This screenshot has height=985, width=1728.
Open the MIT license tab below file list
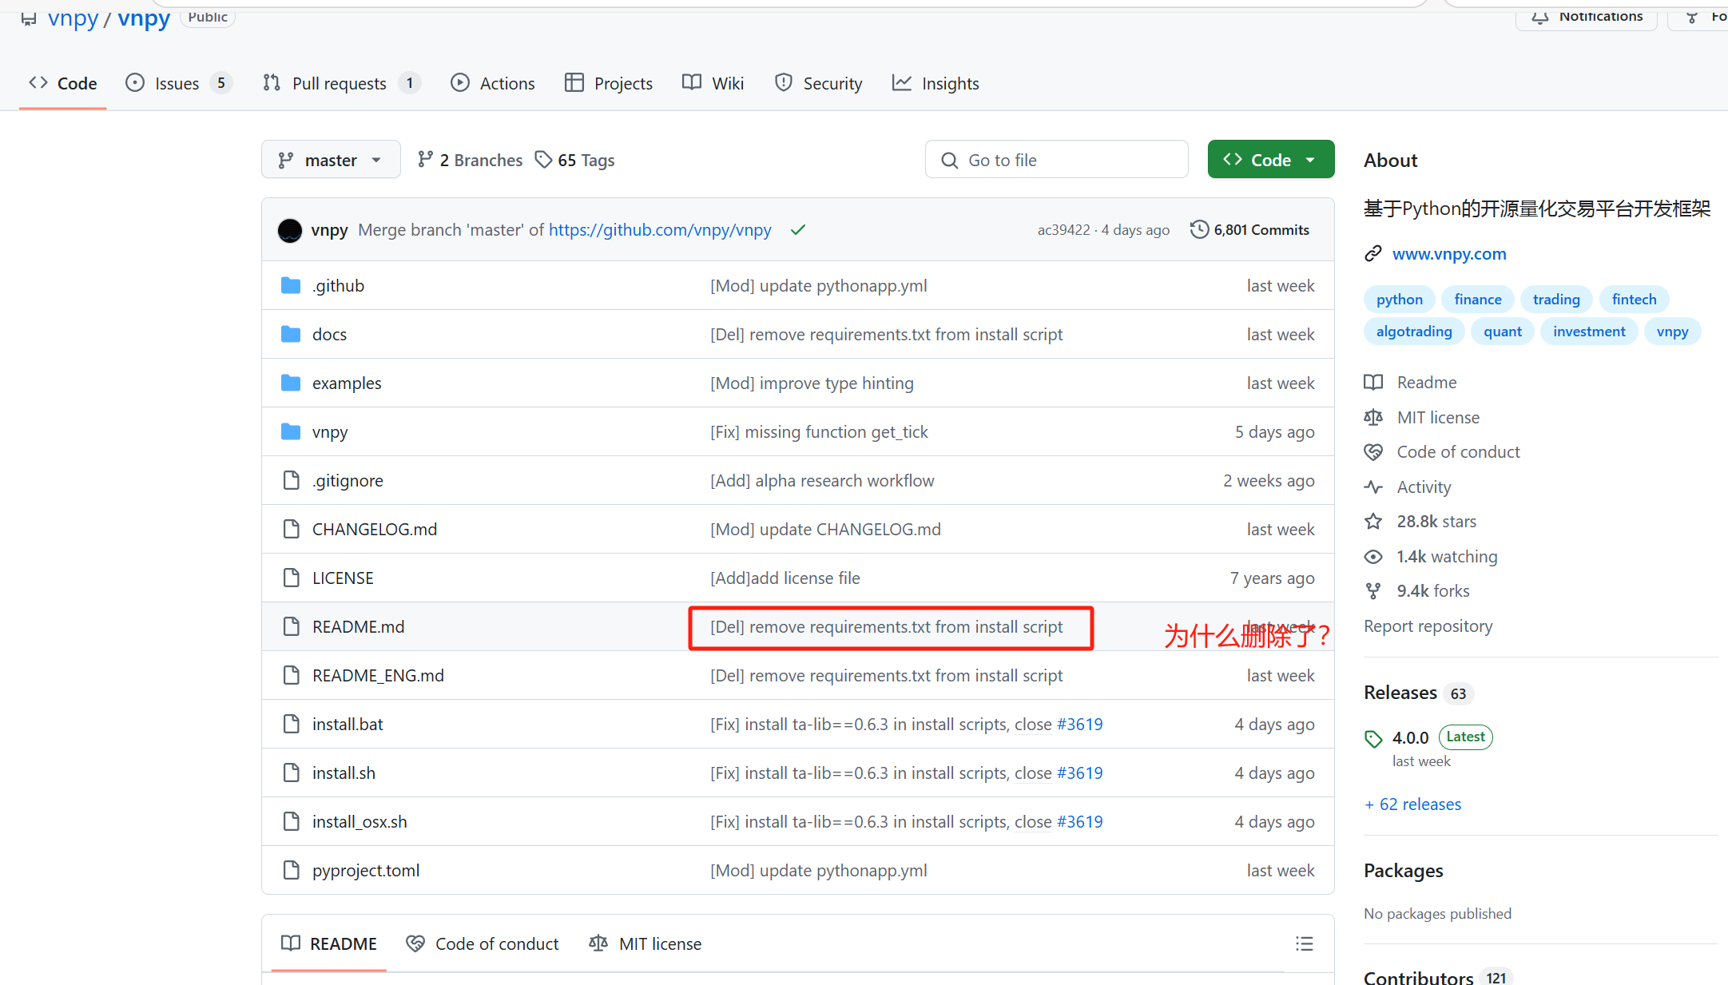(645, 943)
